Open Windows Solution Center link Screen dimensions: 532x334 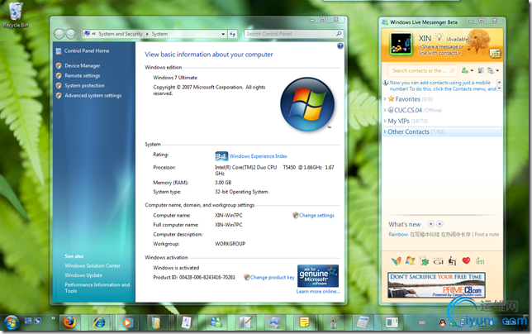pos(93,265)
